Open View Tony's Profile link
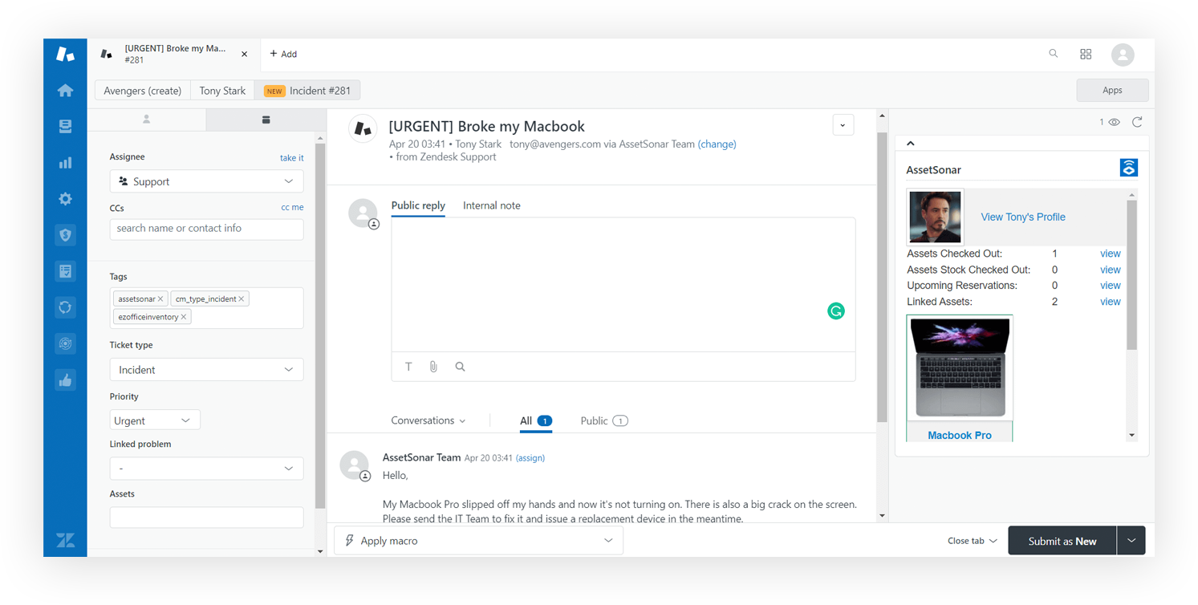This screenshot has width=1198, height=605. (x=1022, y=217)
